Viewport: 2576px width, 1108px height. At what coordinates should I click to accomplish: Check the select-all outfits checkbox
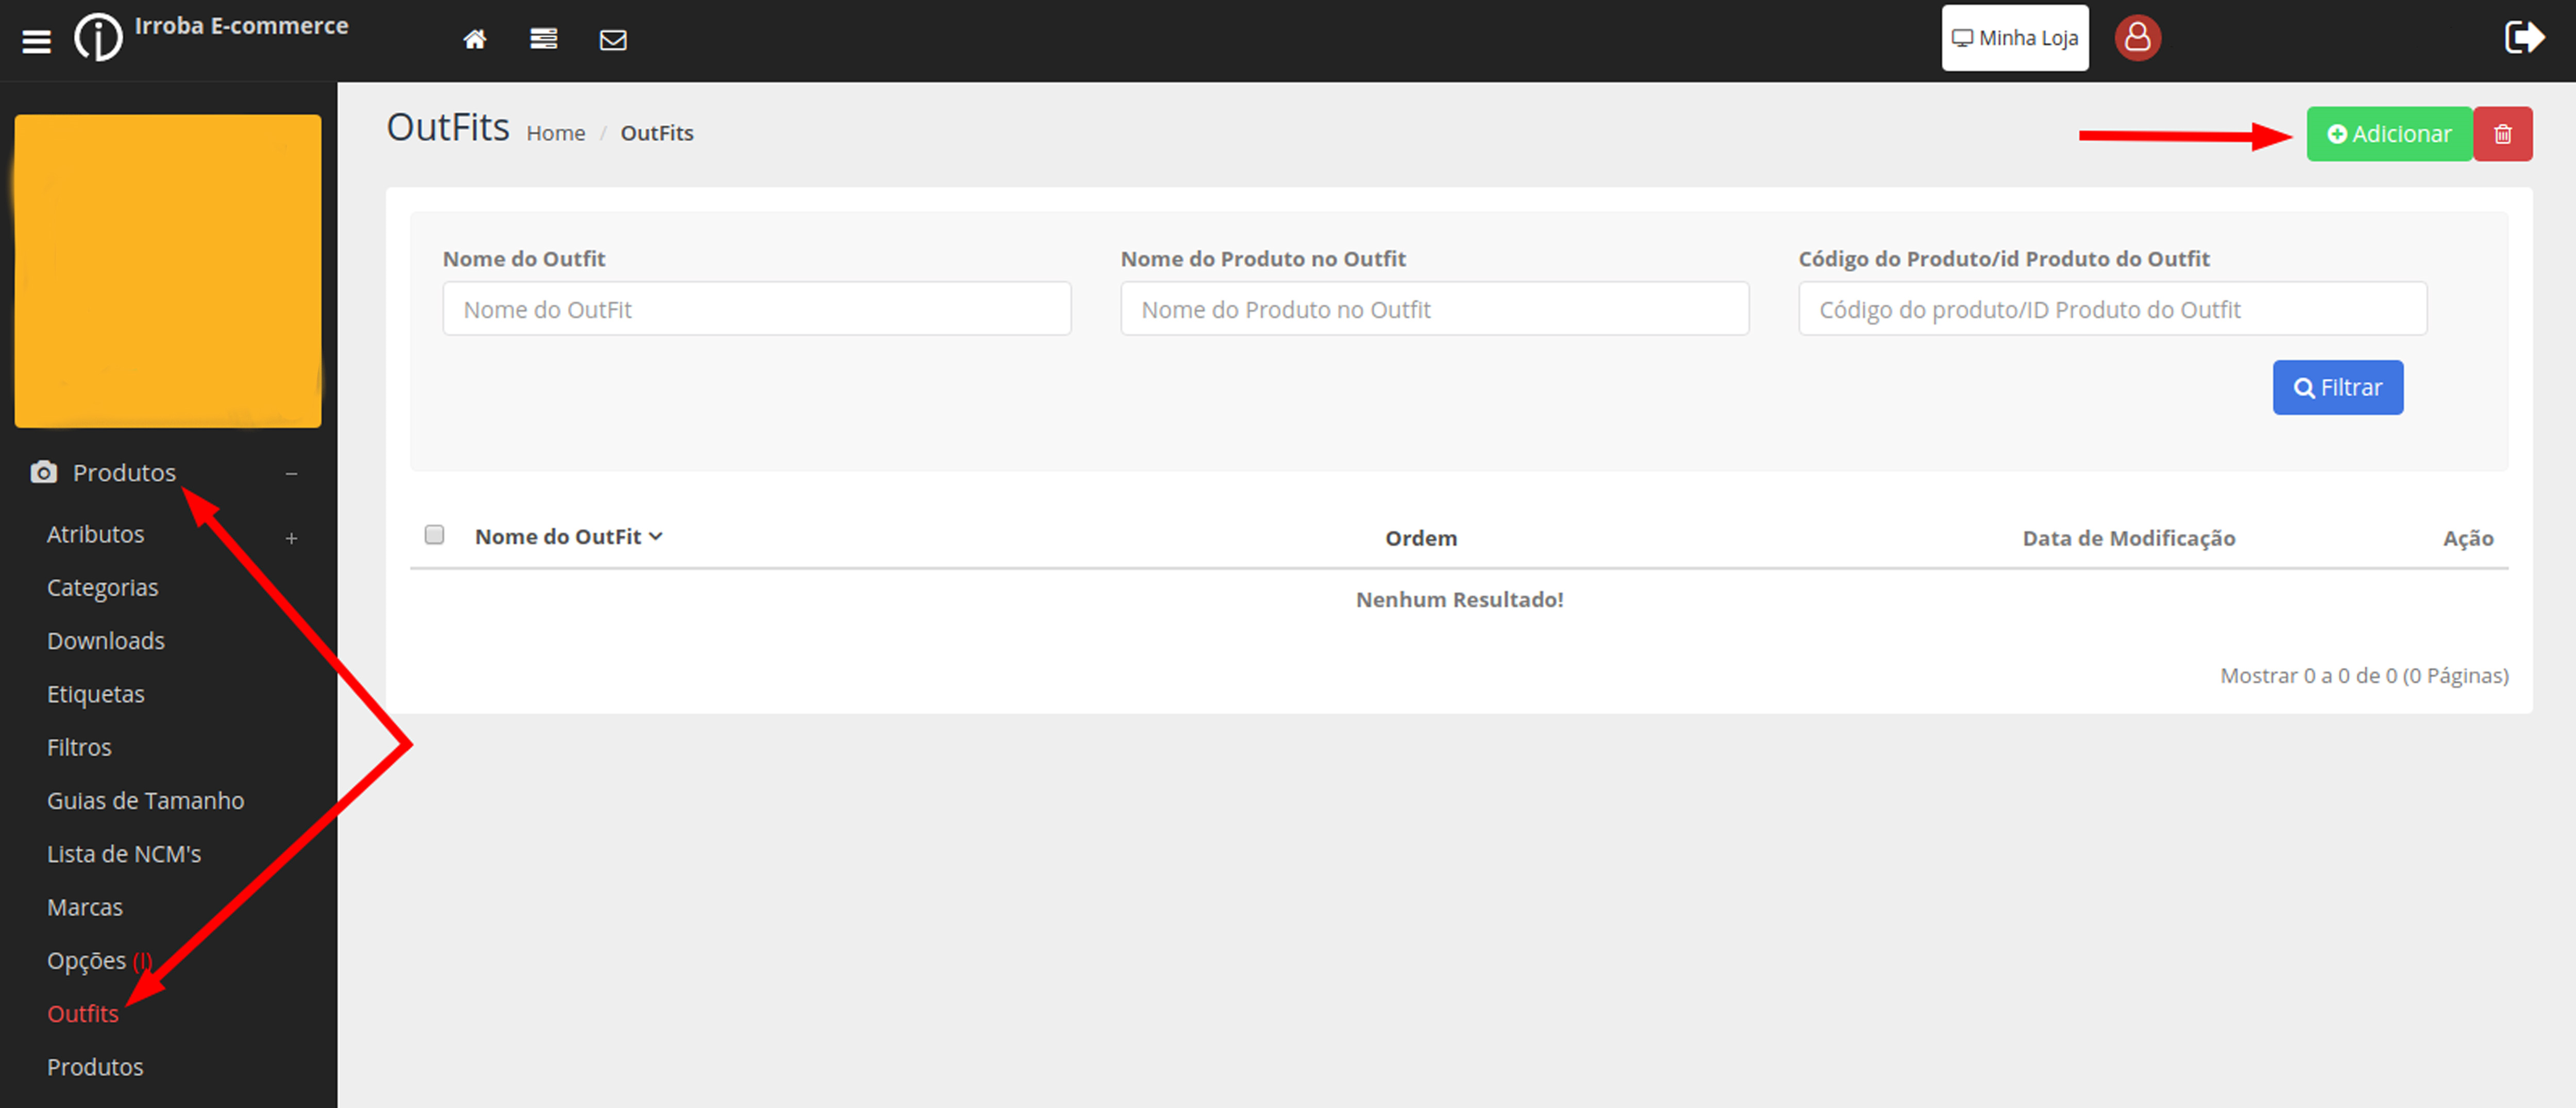pos(434,535)
